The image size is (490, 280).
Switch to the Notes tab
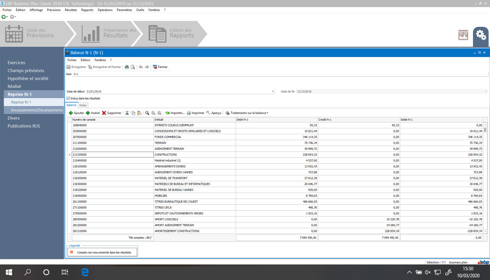83,105
